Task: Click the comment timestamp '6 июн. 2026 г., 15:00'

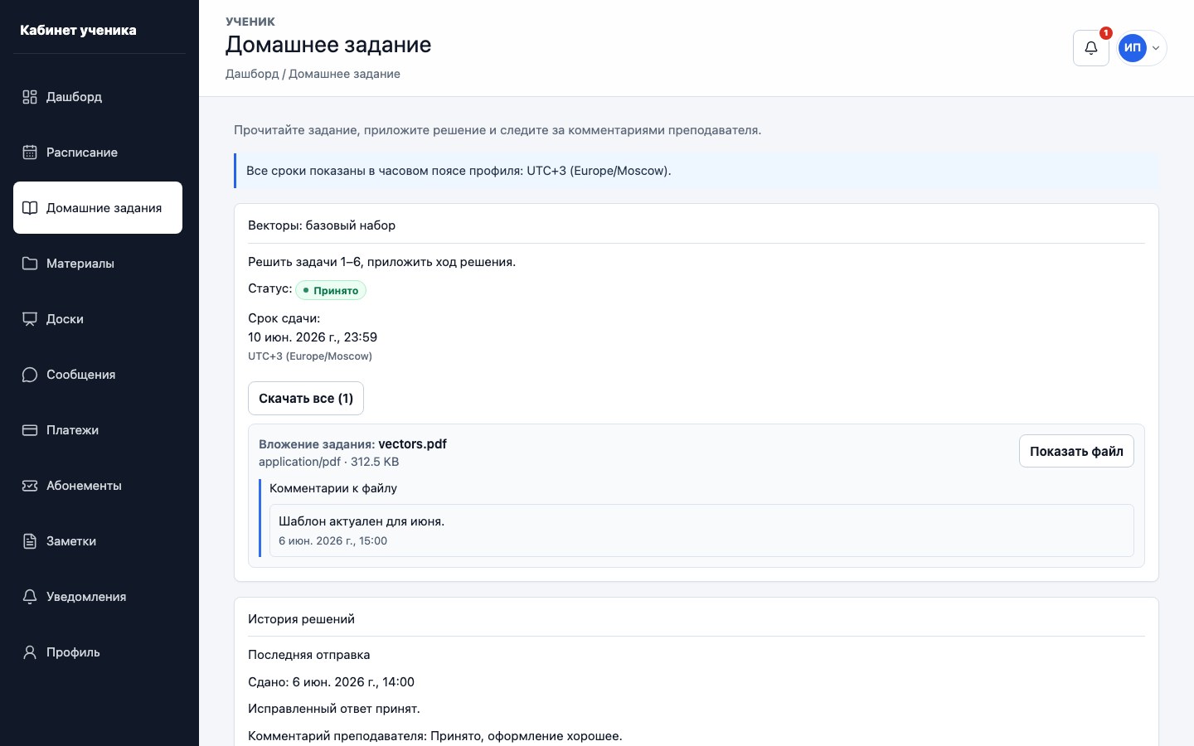Action: 332,541
